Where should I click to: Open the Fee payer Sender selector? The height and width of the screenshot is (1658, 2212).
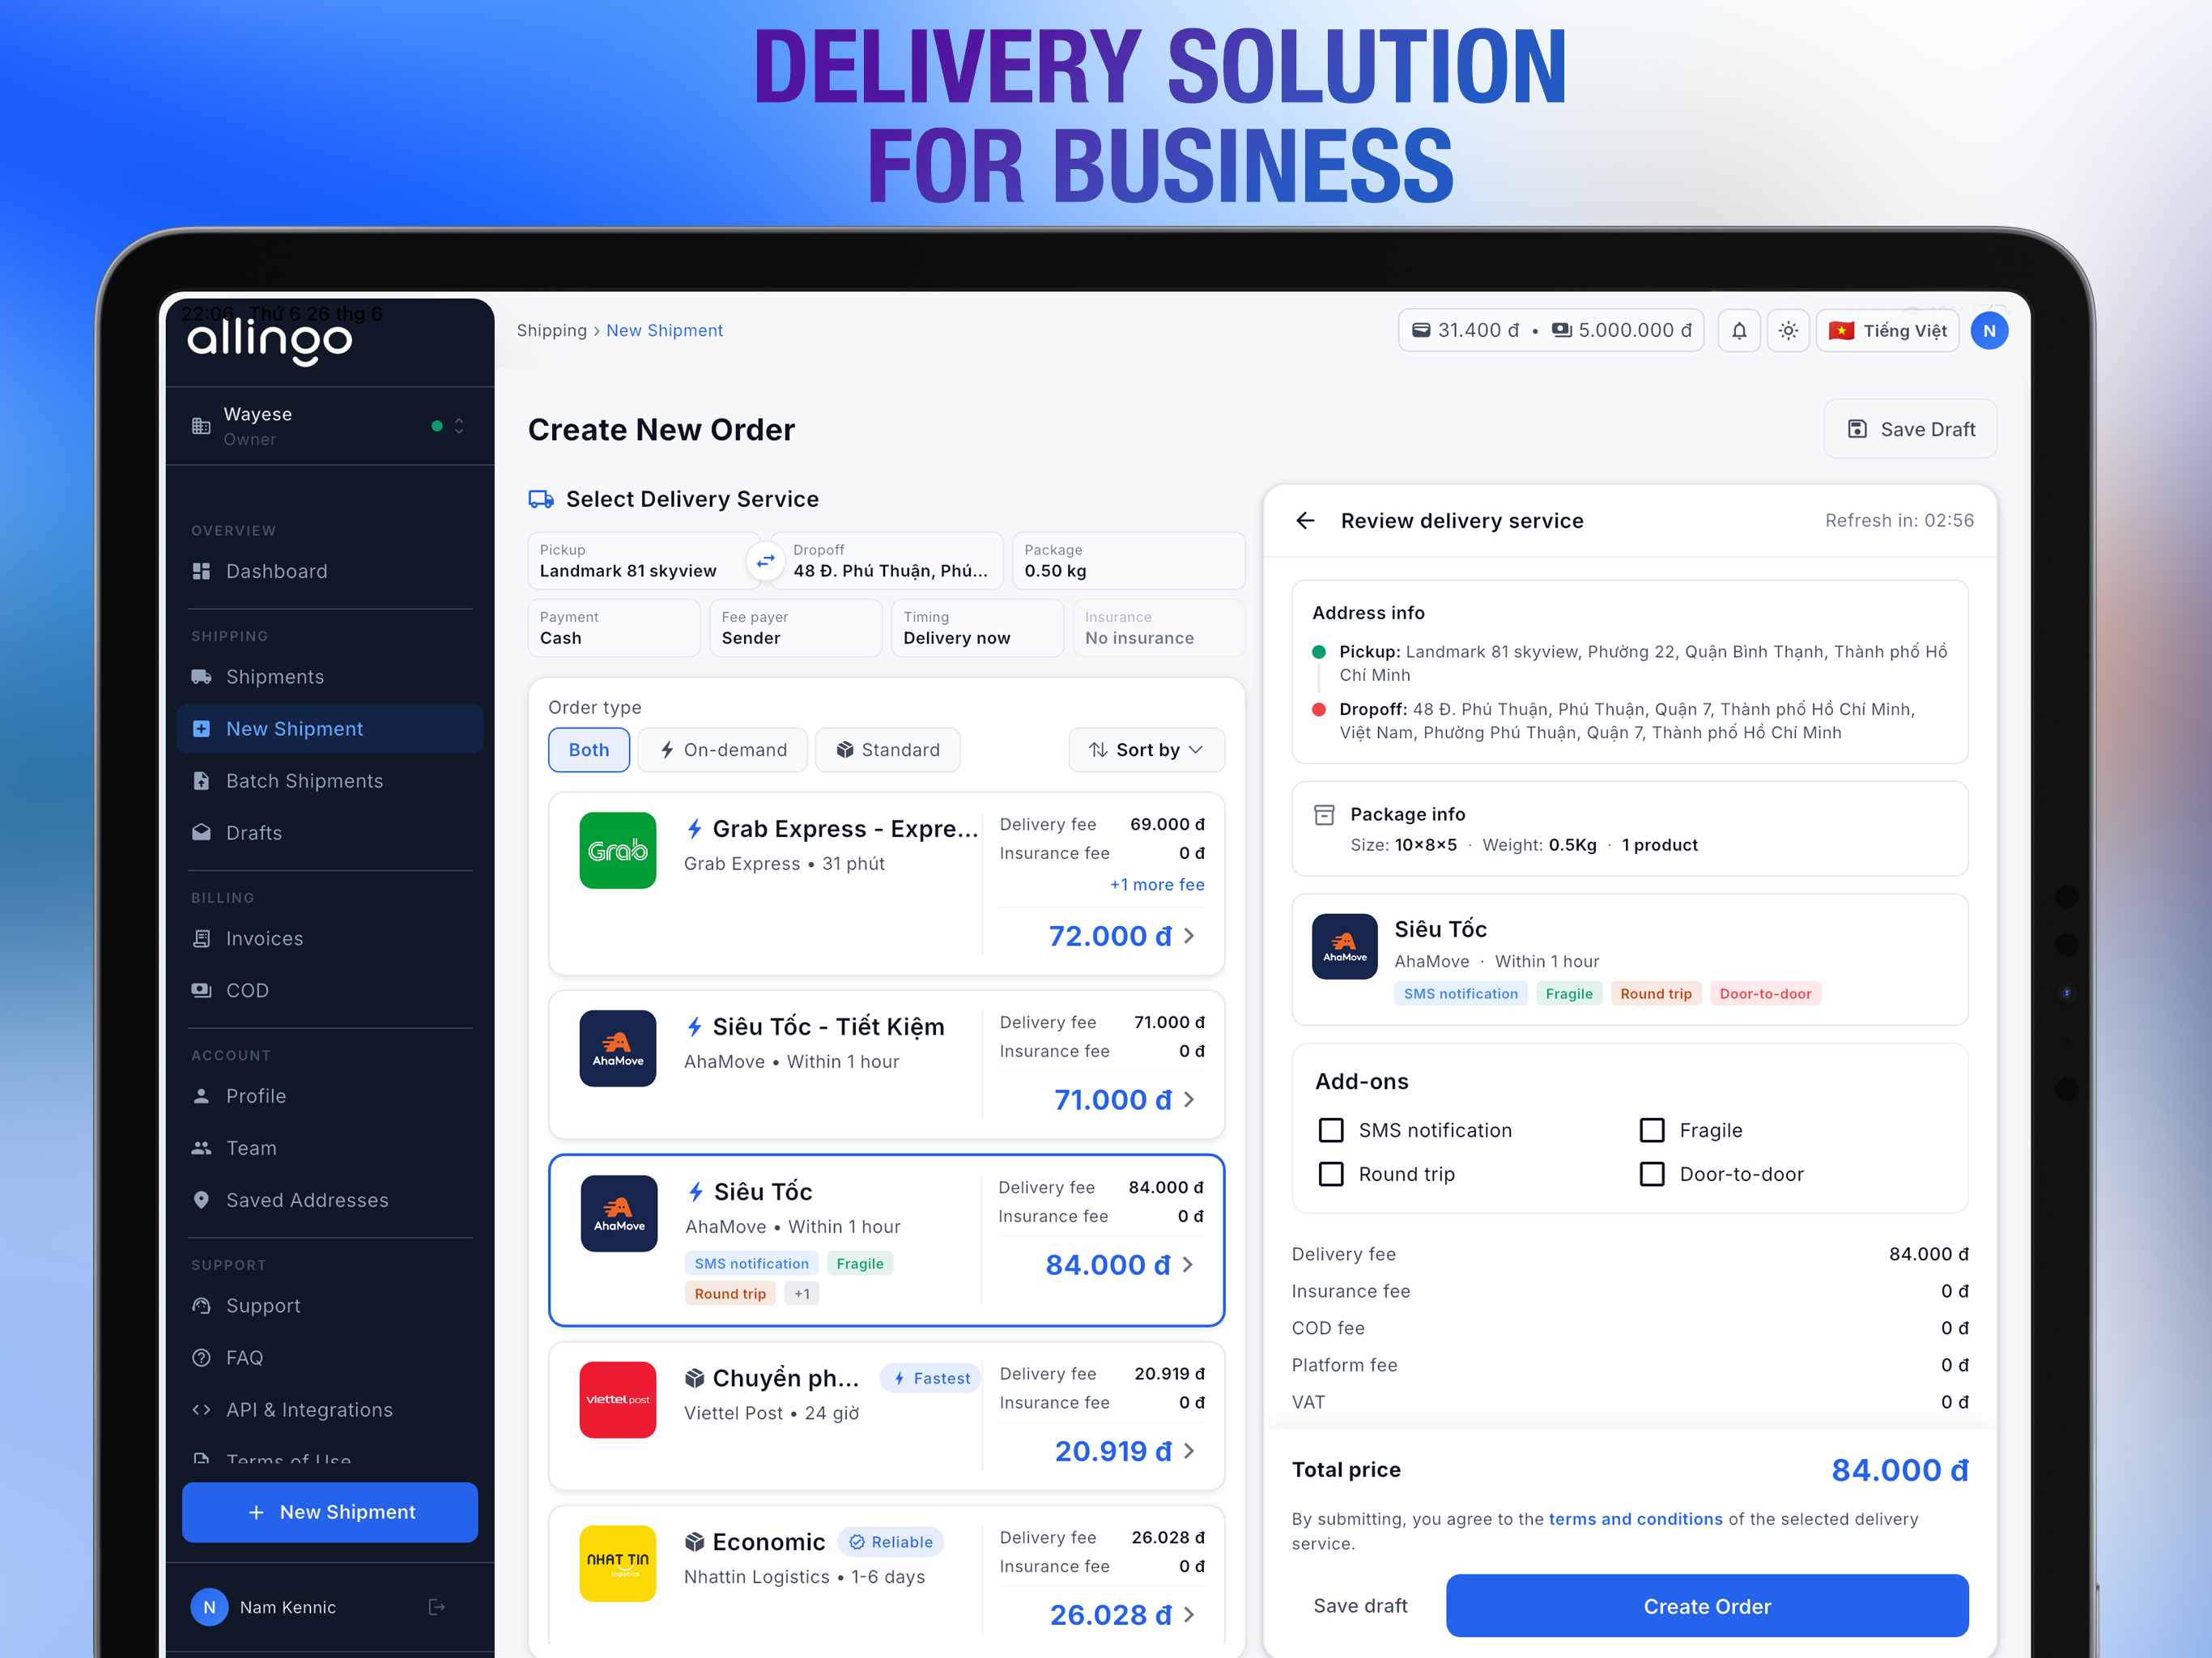tap(796, 628)
